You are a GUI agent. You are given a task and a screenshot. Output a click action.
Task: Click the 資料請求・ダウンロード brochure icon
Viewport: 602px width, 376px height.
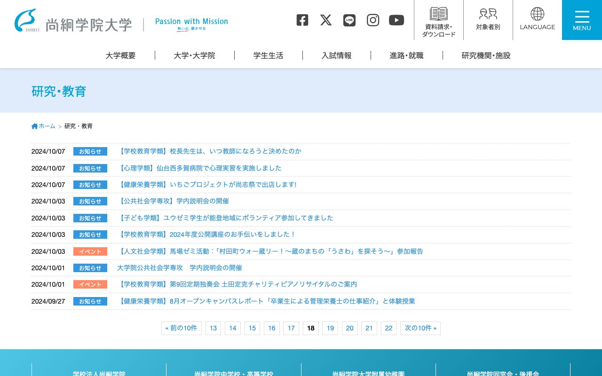click(438, 20)
